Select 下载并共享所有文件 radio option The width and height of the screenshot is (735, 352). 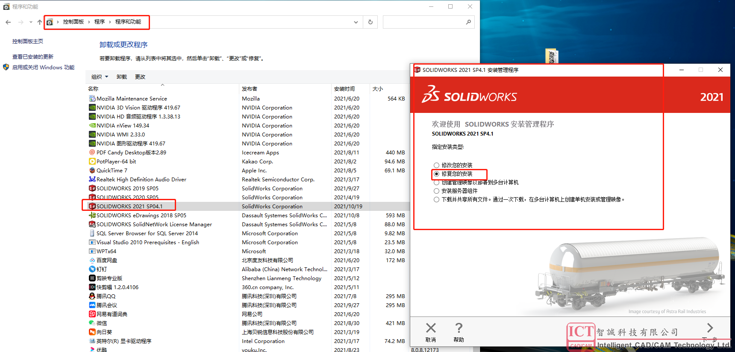pos(436,199)
